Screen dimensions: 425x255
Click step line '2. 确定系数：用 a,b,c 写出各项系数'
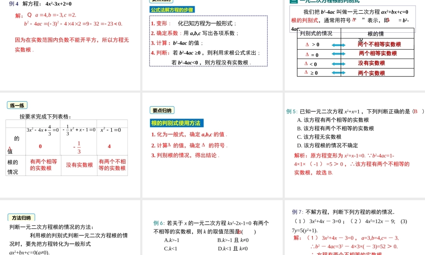click(195, 33)
